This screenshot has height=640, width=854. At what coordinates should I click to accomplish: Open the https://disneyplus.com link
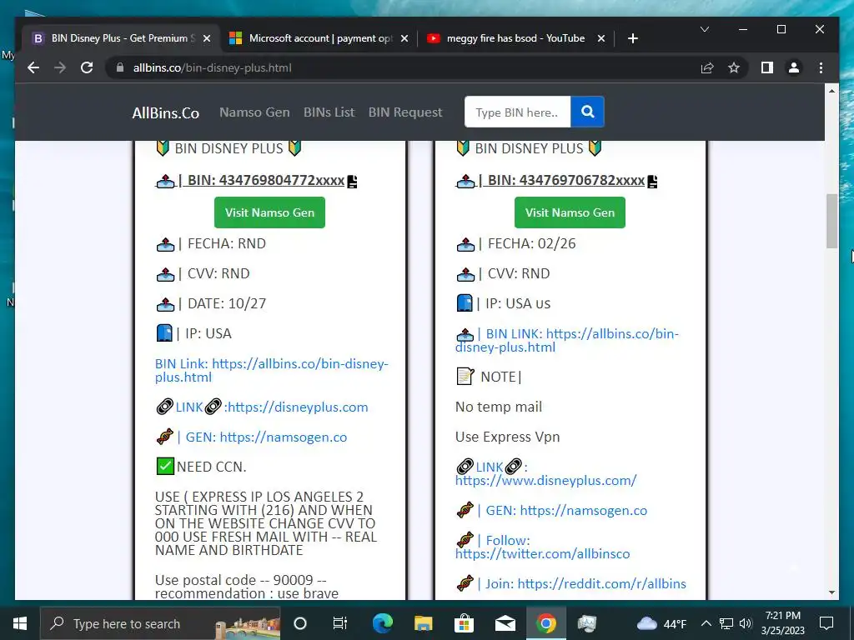[298, 407]
